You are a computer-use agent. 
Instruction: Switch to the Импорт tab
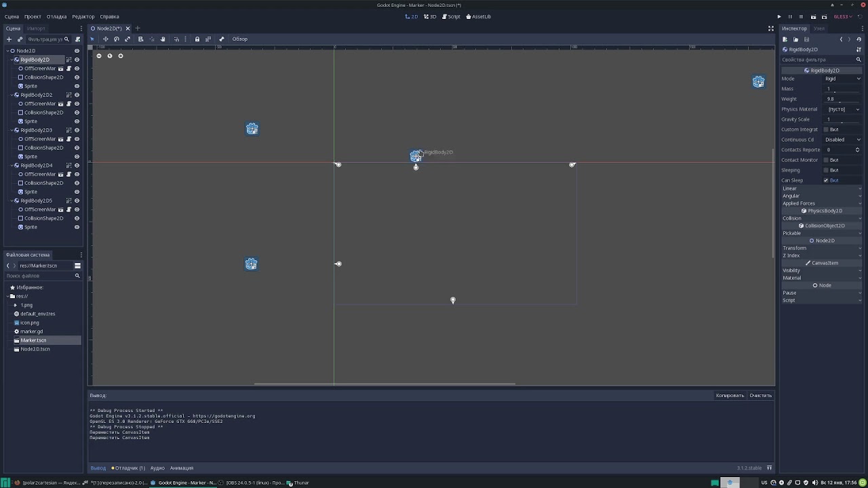click(x=36, y=28)
